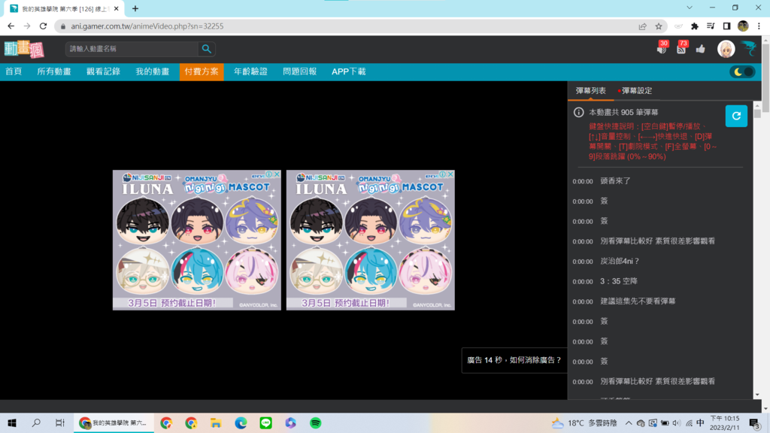The height and width of the screenshot is (433, 770).
Task: Select danmaku comment 建議這集先不要看彈幕
Action: [638, 301]
